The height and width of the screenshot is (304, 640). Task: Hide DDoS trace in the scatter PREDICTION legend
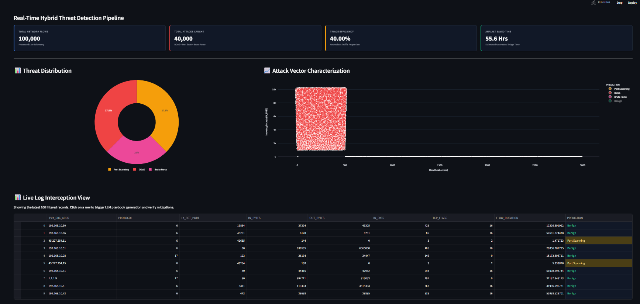point(615,93)
